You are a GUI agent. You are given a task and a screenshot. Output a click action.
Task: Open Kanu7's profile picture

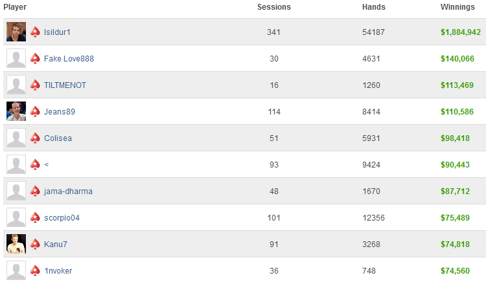[16, 244]
